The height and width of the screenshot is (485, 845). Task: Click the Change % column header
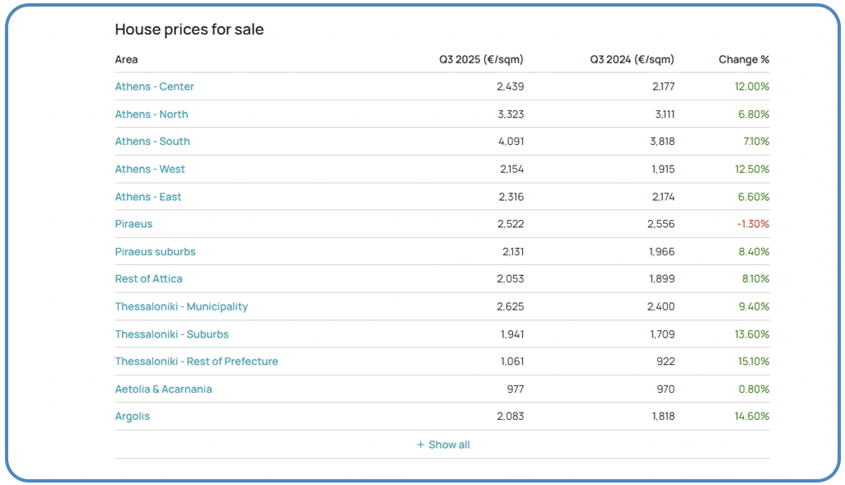(744, 59)
